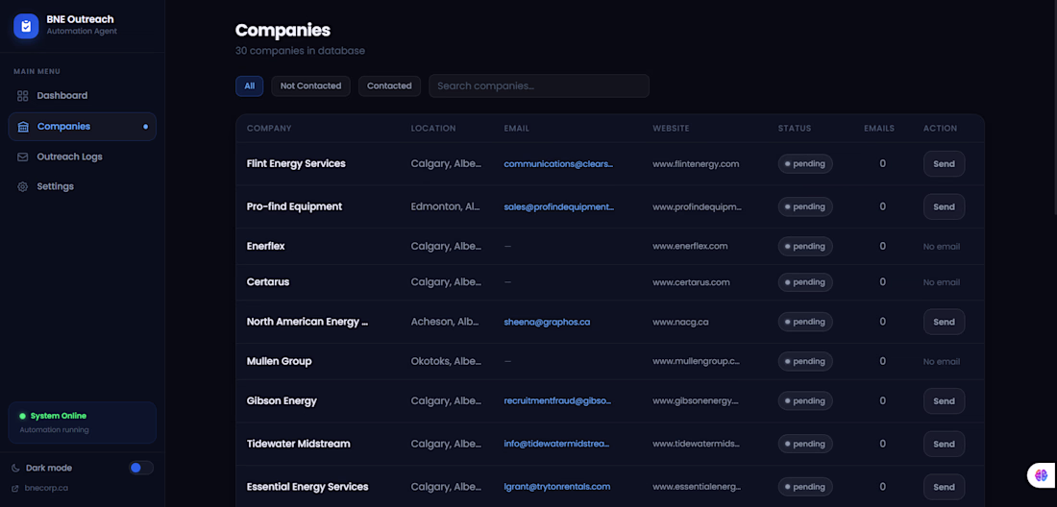This screenshot has height=507, width=1057.
Task: Click the pending status badge for Enerflex
Action: coord(805,247)
